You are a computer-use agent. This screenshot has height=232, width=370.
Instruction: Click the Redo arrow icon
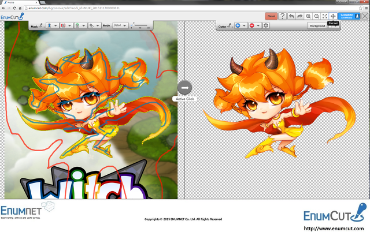pos(299,16)
